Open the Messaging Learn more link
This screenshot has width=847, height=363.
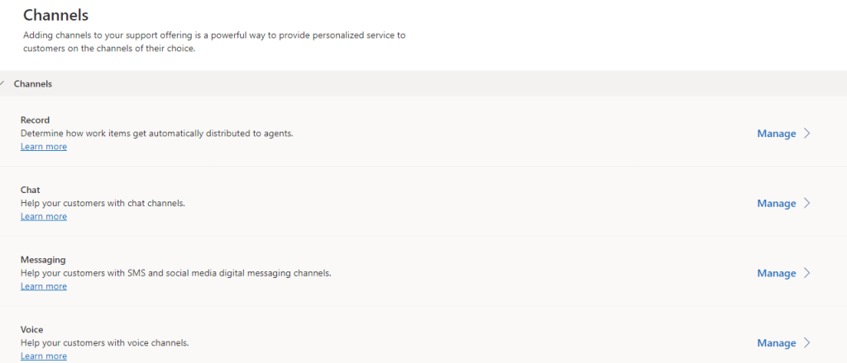point(44,286)
